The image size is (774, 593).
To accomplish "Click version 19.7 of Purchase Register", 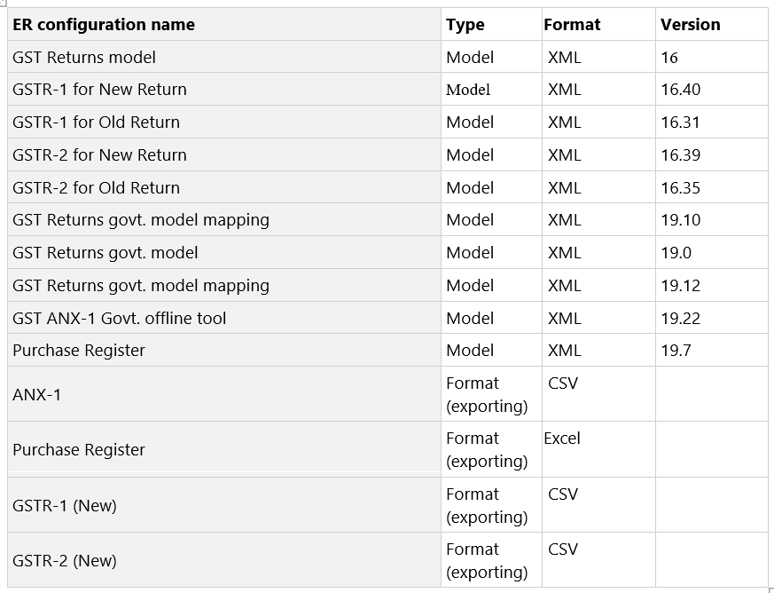I will coord(676,351).
